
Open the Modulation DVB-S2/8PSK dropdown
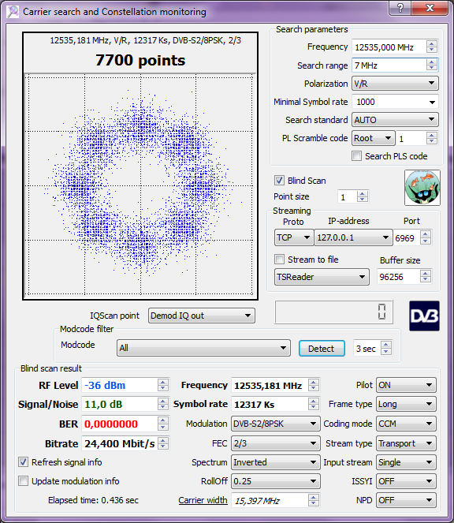276,424
